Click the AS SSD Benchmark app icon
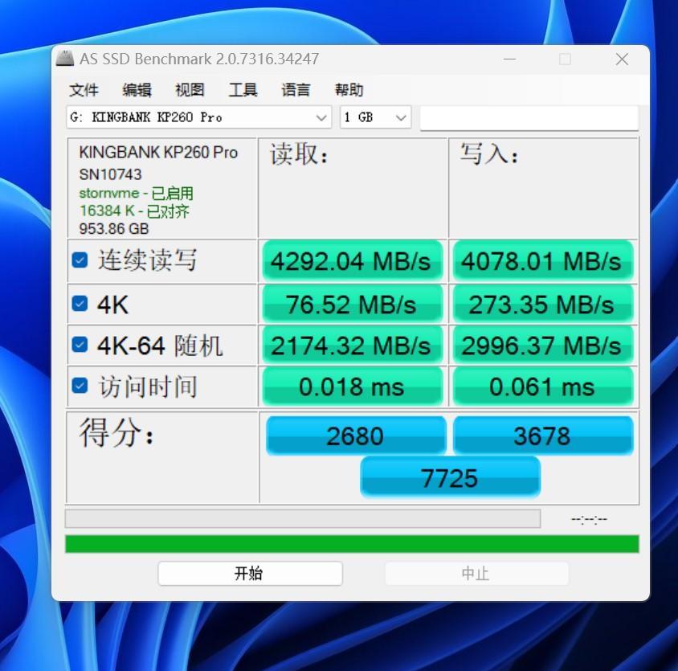 [x=65, y=59]
